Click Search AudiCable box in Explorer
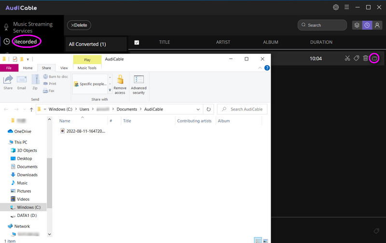386x243 pixels. point(242,109)
